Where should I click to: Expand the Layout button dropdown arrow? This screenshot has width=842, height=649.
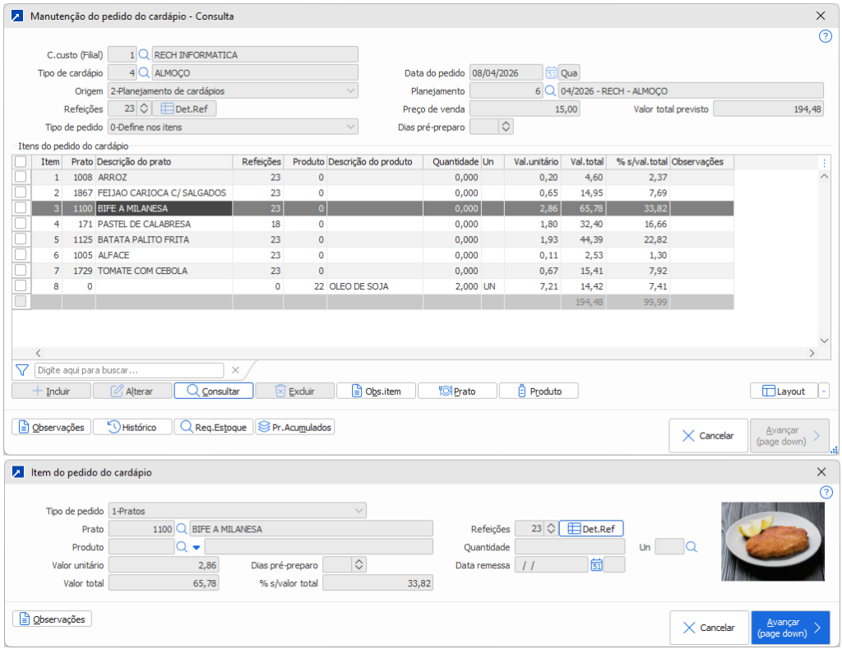824,391
